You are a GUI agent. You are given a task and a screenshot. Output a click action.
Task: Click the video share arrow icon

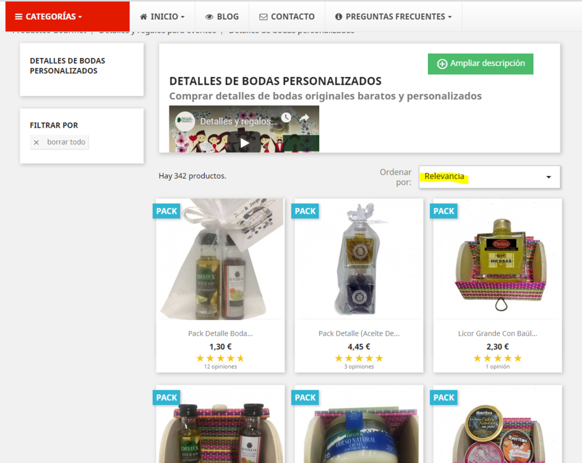pyautogui.click(x=304, y=118)
